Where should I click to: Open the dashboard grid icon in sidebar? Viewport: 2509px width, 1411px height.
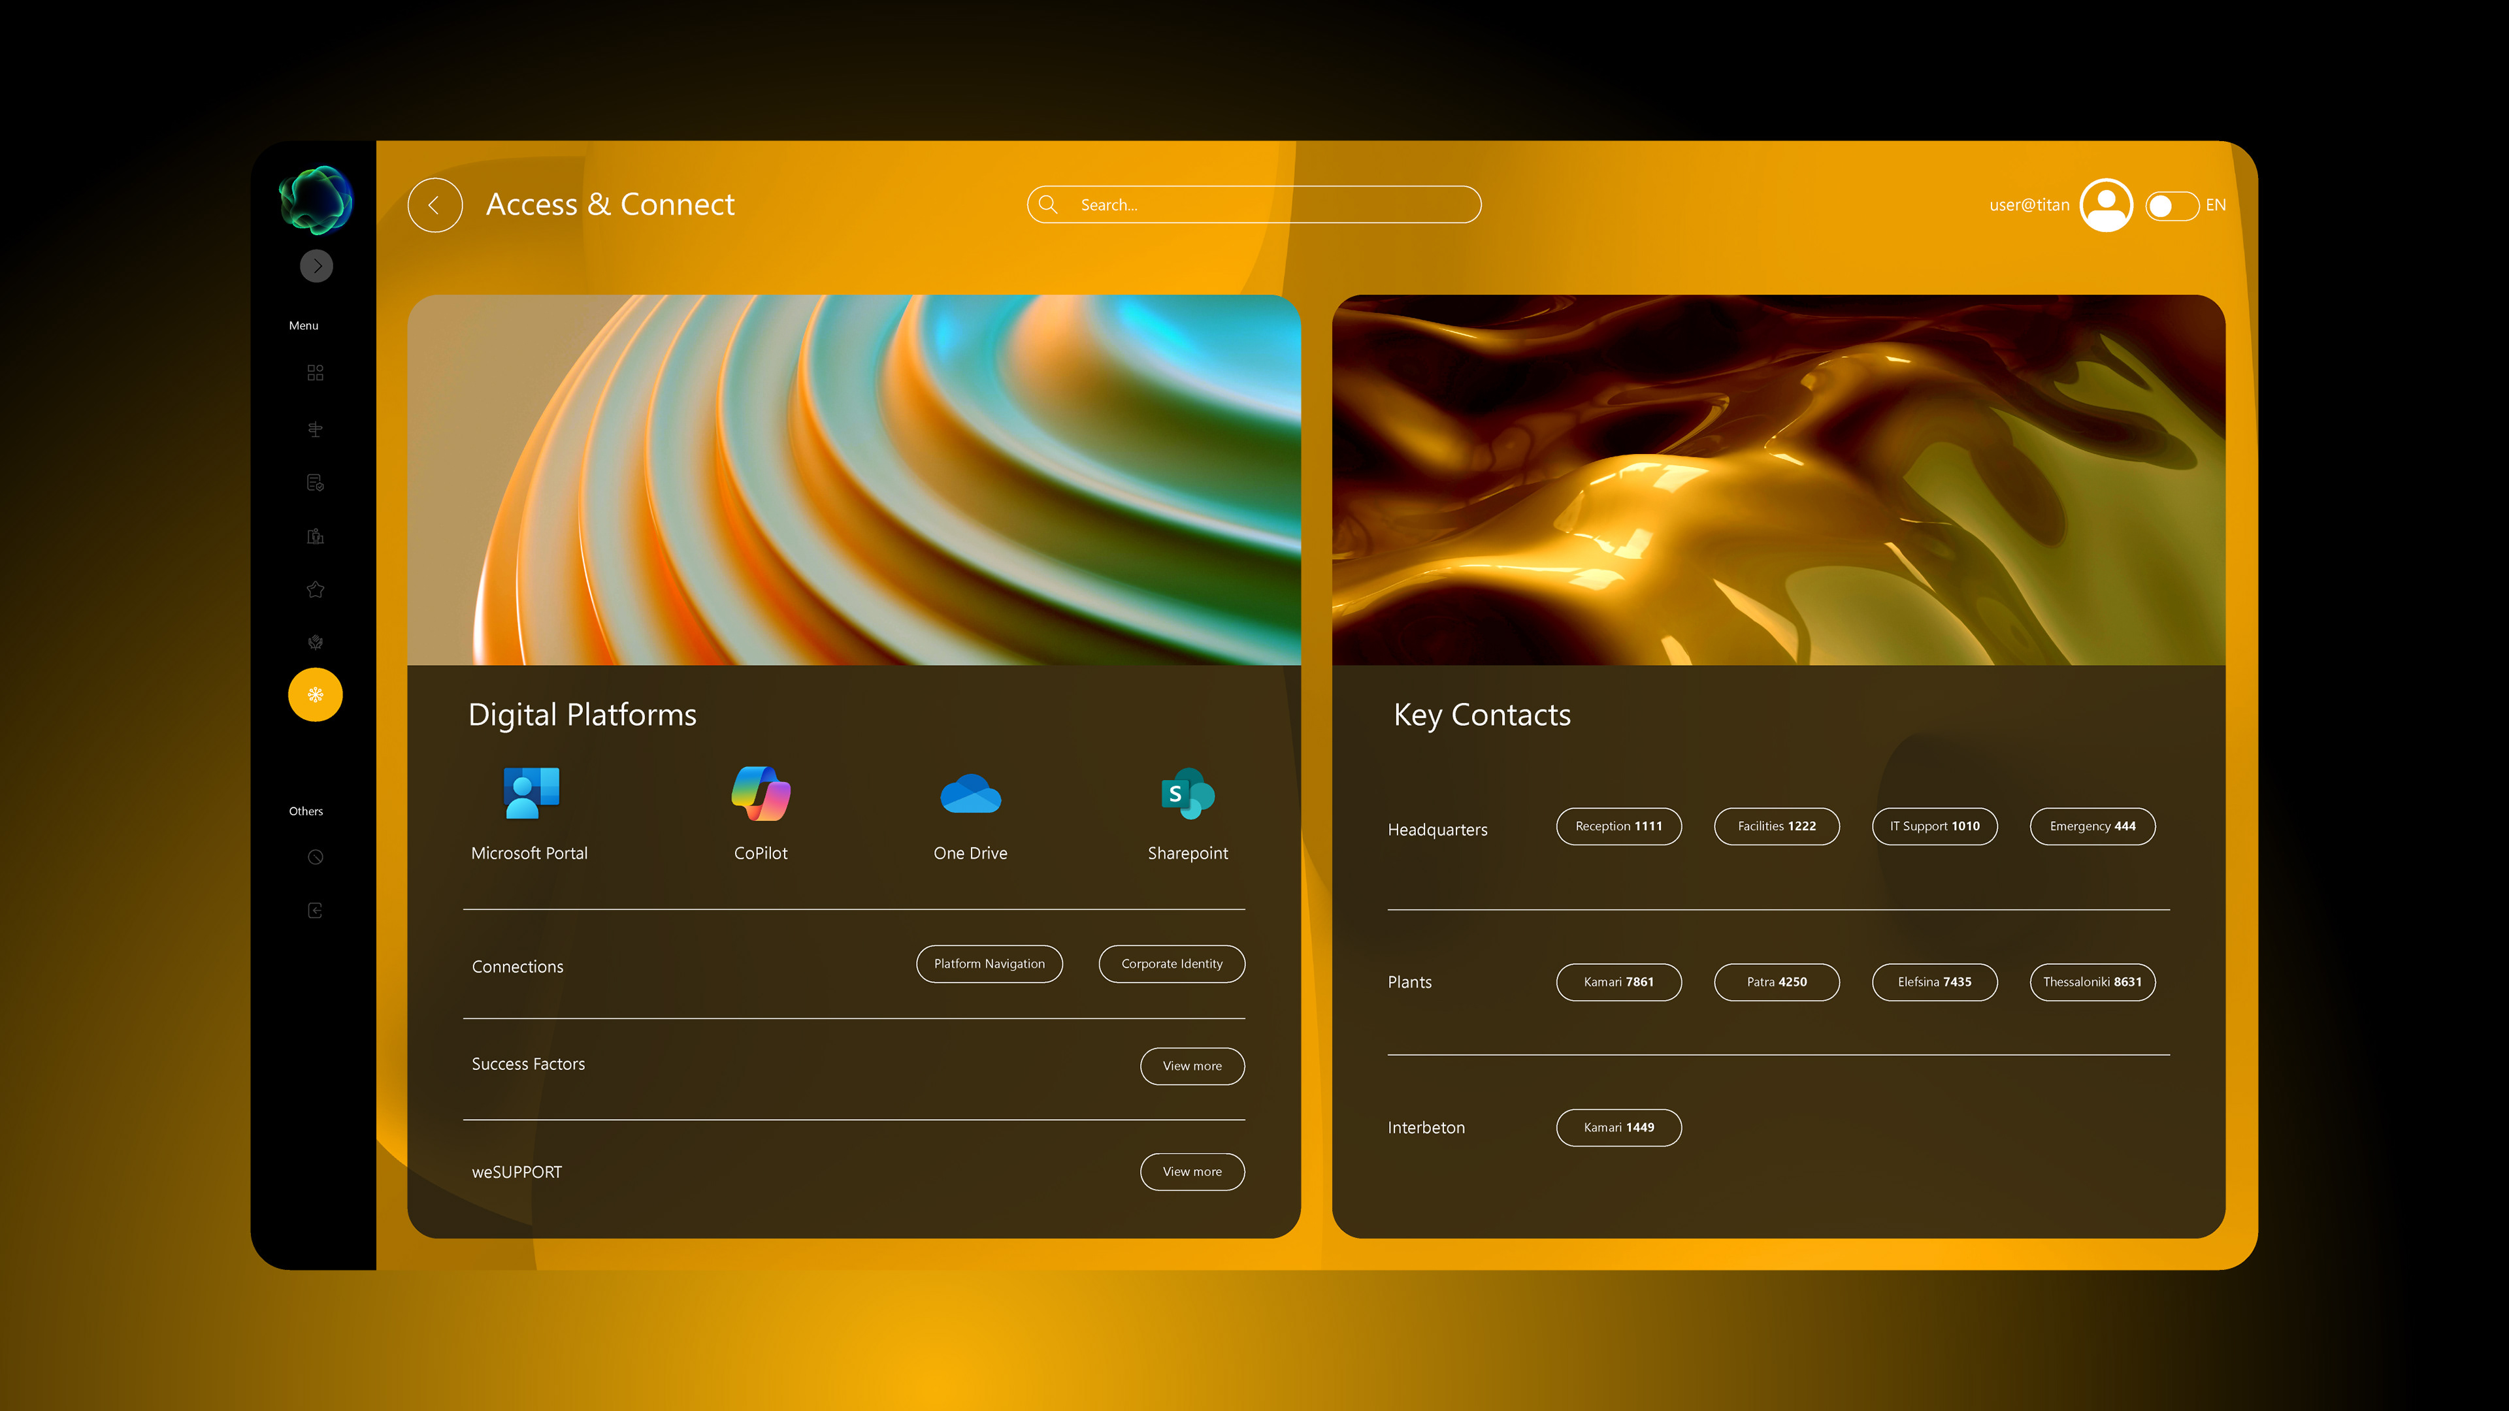click(314, 373)
